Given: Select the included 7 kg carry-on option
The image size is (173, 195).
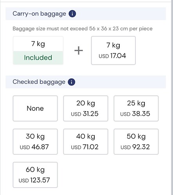Looking at the screenshot, I should [x=38, y=50].
